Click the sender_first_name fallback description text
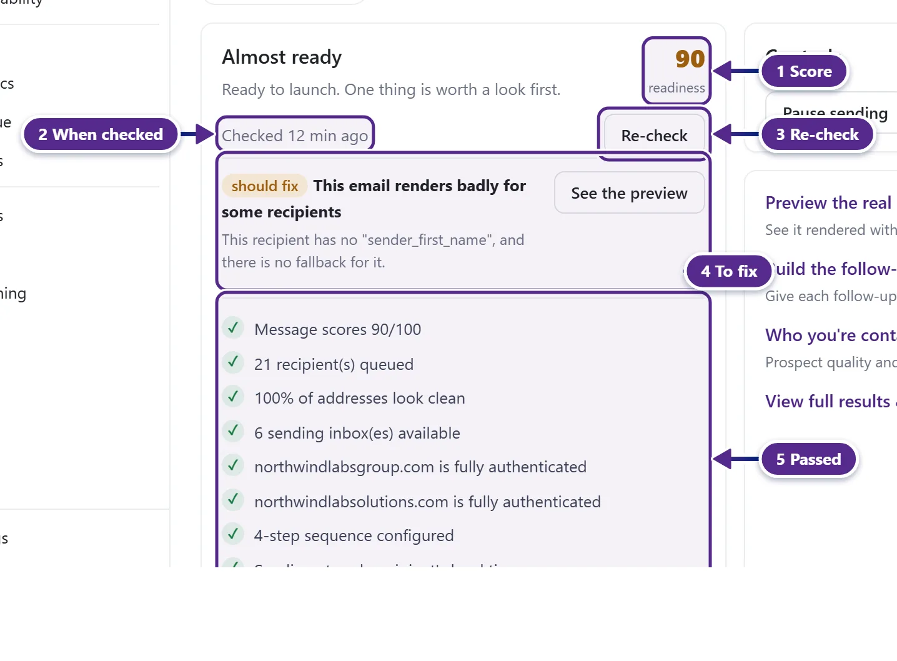Viewport: 897px width, 661px height. pos(373,251)
